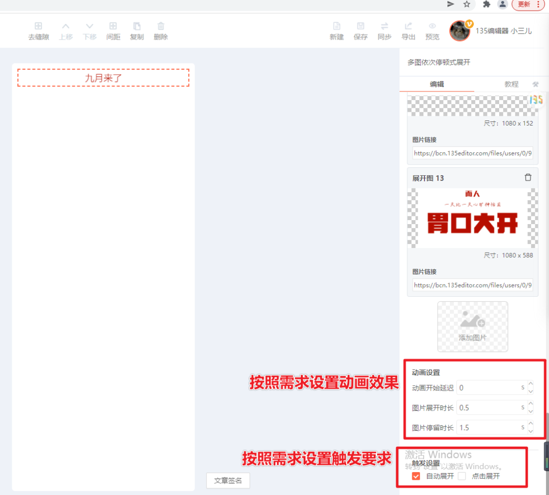Preview article using 预览 icon
Screen dimensions: 549x495
click(433, 31)
